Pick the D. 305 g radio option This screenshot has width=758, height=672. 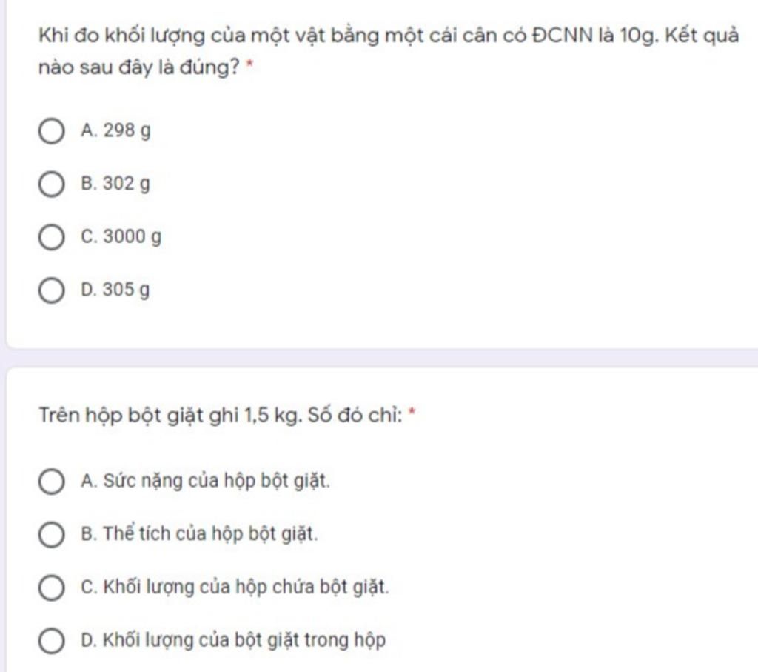click(x=51, y=290)
